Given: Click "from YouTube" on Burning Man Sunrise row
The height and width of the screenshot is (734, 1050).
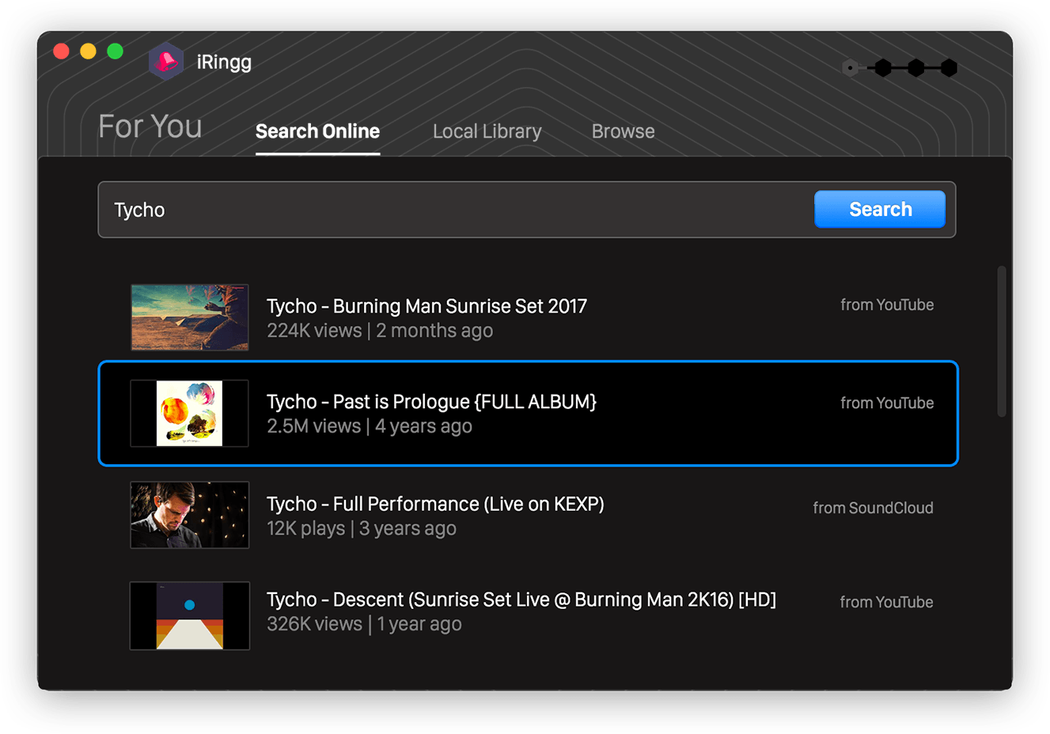Looking at the screenshot, I should (887, 305).
